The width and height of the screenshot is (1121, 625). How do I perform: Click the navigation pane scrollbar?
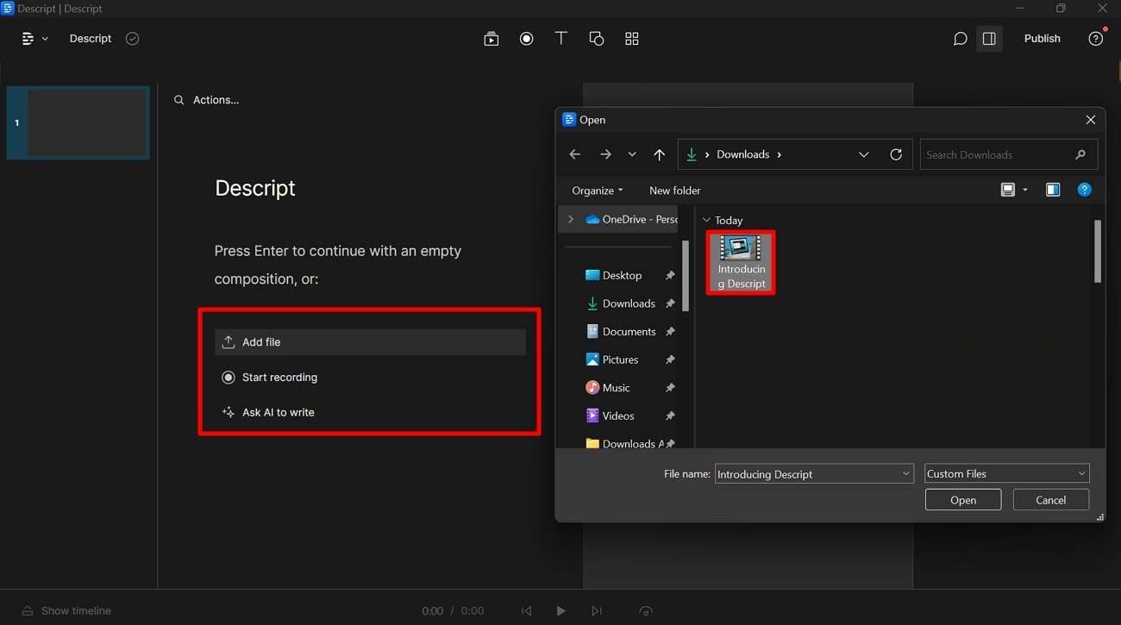click(686, 276)
